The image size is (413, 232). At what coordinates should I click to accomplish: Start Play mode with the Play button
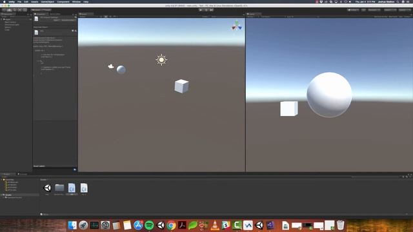(201, 10)
